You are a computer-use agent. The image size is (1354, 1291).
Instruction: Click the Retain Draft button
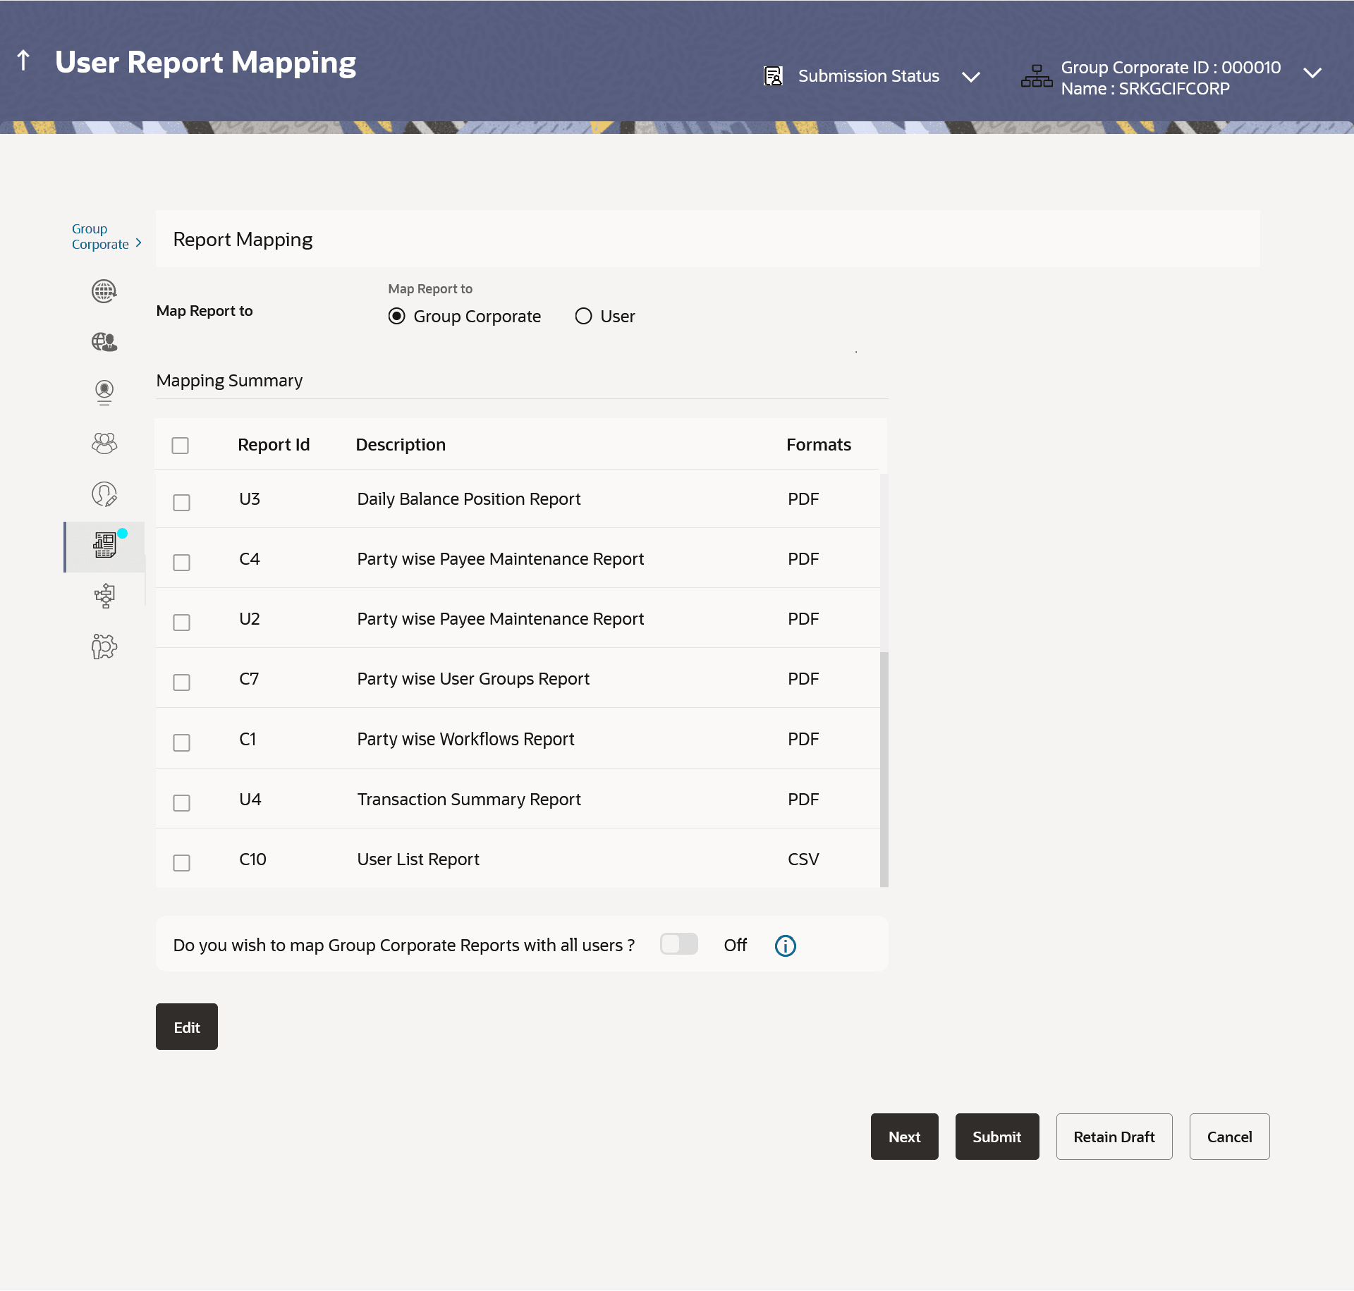point(1114,1137)
